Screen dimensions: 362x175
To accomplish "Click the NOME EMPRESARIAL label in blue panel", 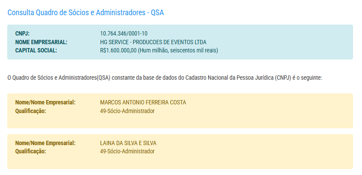I will pyautogui.click(x=41, y=42).
